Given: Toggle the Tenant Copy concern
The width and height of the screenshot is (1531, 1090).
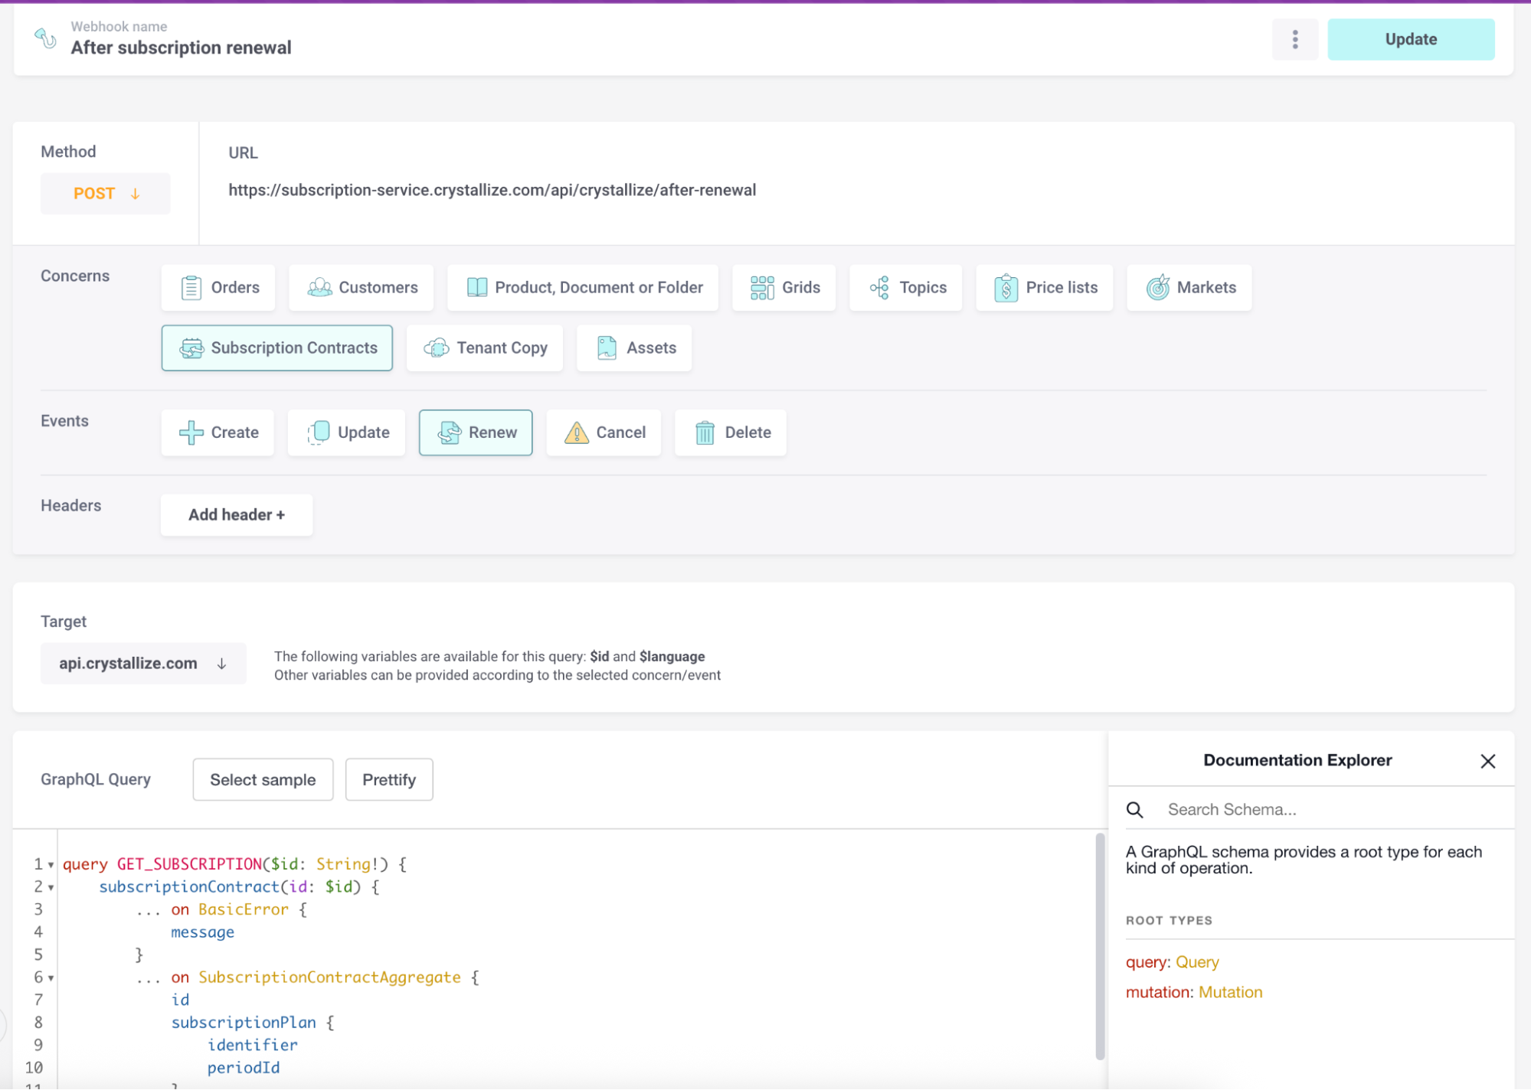Looking at the screenshot, I should click(x=485, y=348).
